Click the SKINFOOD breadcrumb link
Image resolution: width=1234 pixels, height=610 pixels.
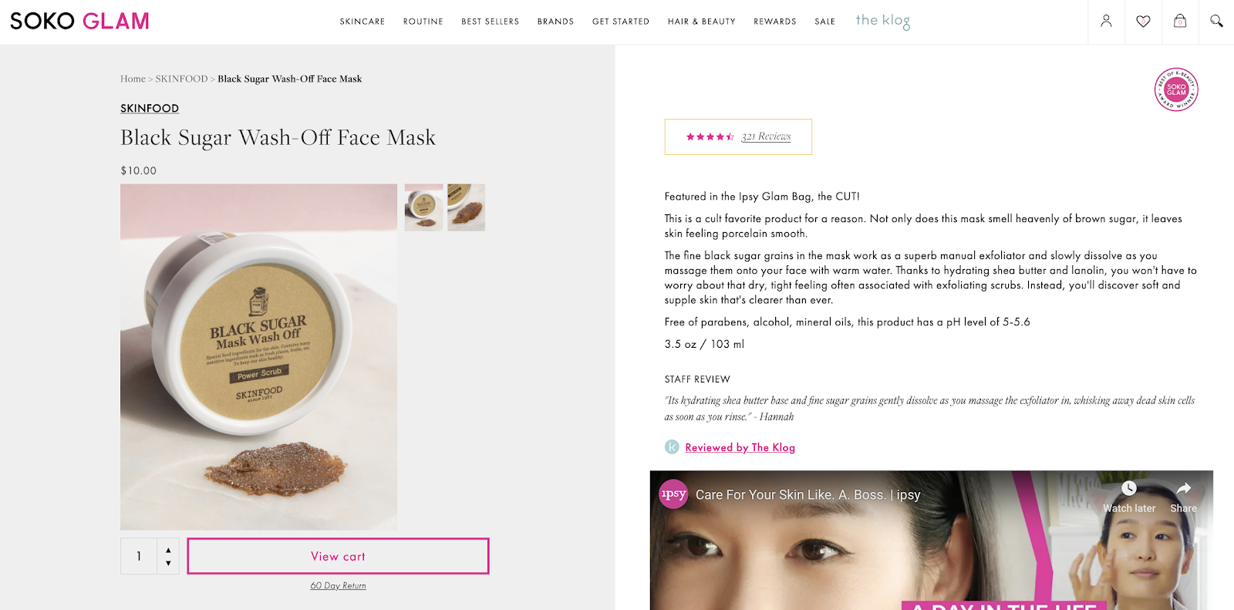click(x=181, y=79)
